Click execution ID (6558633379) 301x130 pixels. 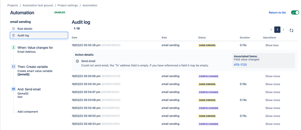pos(111,76)
